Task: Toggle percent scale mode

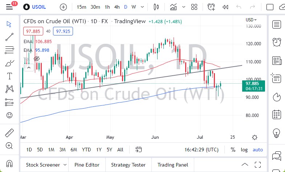Action: click(233, 150)
